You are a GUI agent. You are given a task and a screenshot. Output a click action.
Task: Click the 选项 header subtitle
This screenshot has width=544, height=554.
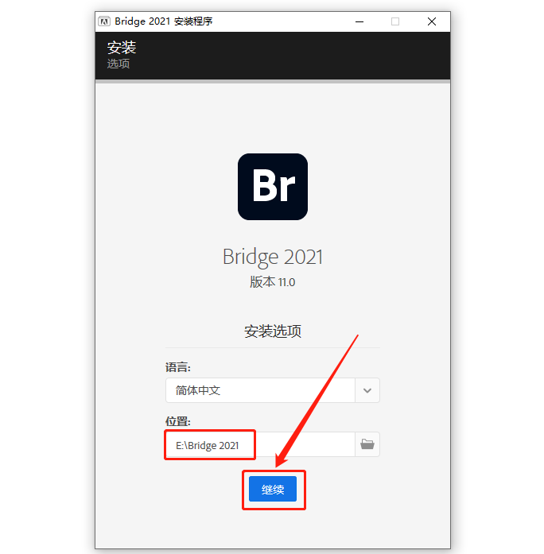pyautogui.click(x=119, y=64)
